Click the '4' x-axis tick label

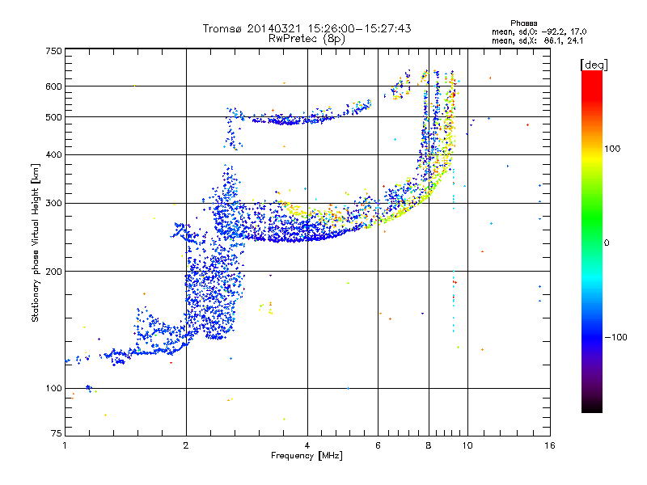307,445
